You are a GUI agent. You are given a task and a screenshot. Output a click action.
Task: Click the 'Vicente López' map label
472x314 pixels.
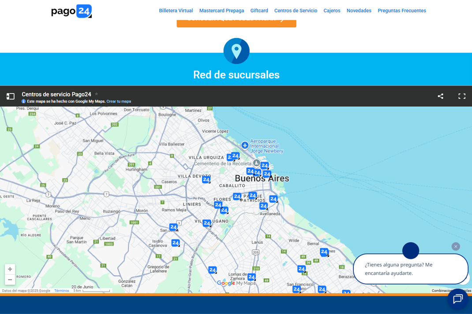[x=215, y=131]
